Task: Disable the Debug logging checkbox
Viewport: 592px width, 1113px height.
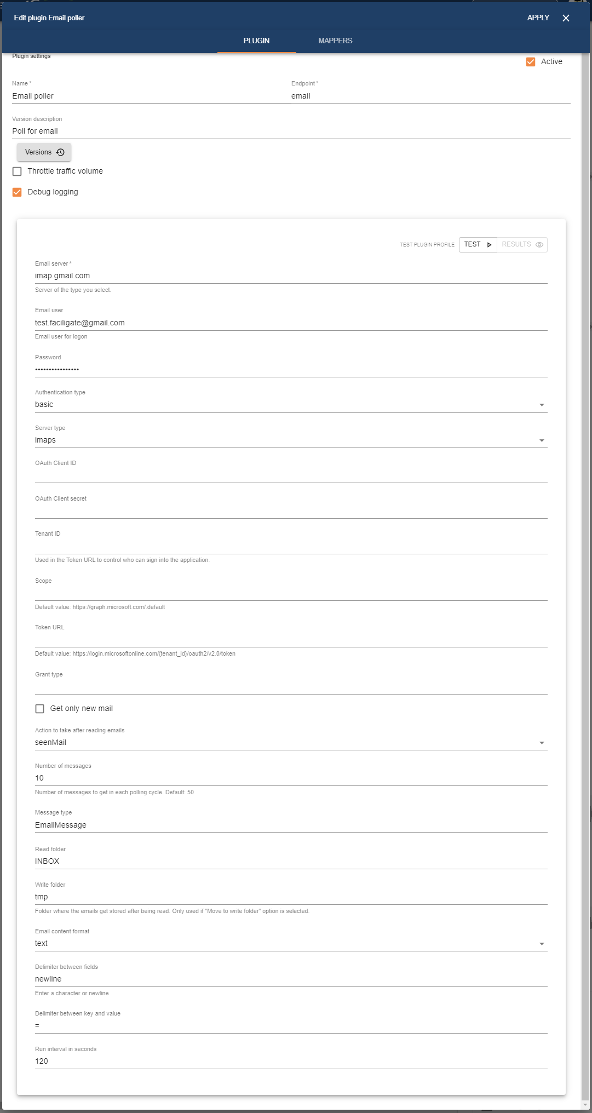Action: pos(17,192)
